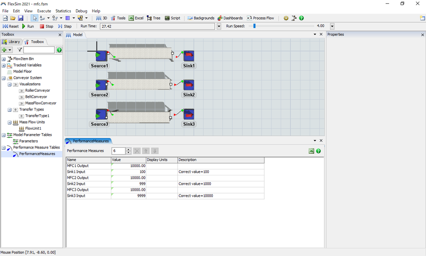Image resolution: width=426 pixels, height=256 pixels.
Task: Select the standard pointer mode icon
Action: 35,18
